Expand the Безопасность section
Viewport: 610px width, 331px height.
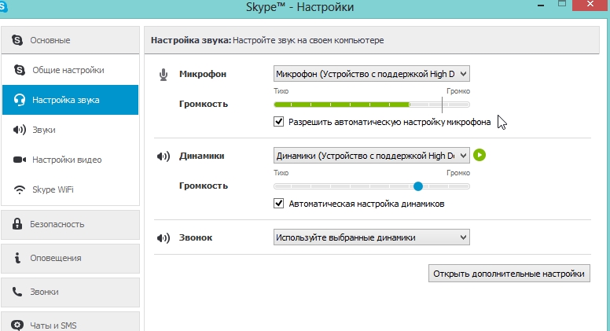click(71, 224)
